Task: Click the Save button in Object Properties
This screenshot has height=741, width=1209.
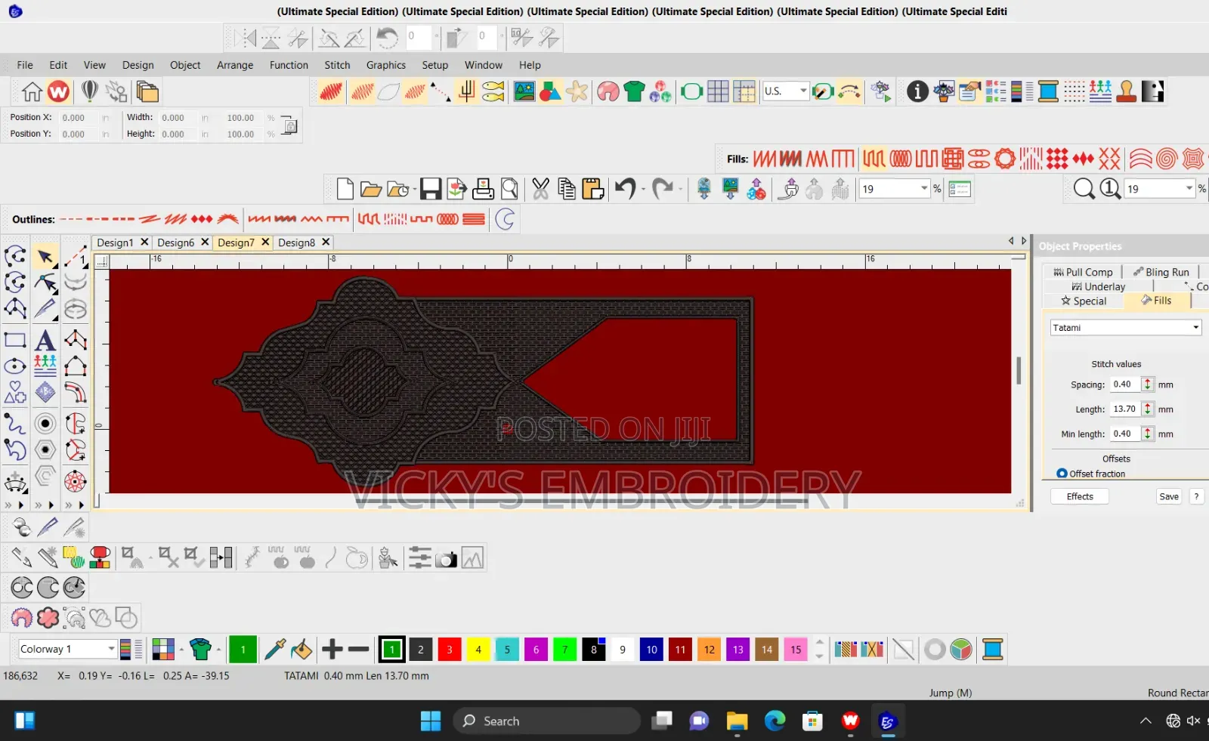Action: click(1169, 496)
